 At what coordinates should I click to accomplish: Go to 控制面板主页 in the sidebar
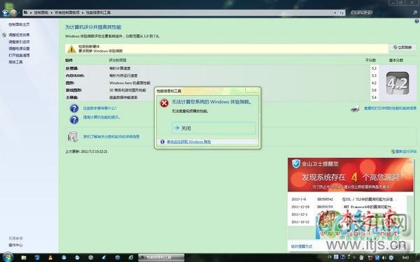pyautogui.click(x=19, y=24)
